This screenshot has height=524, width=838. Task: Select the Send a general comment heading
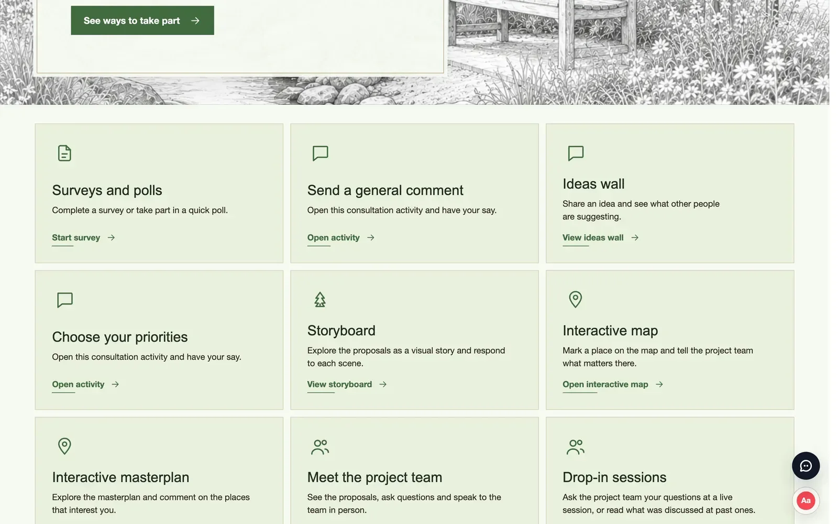[x=385, y=190]
